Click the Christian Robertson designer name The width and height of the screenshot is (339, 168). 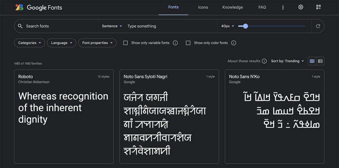(34, 82)
